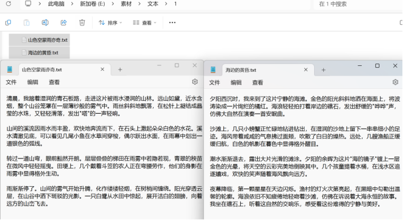Open settings gear in 海边的黄昏 window
The height and width of the screenshot is (220, 403).
pyautogui.click(x=395, y=82)
